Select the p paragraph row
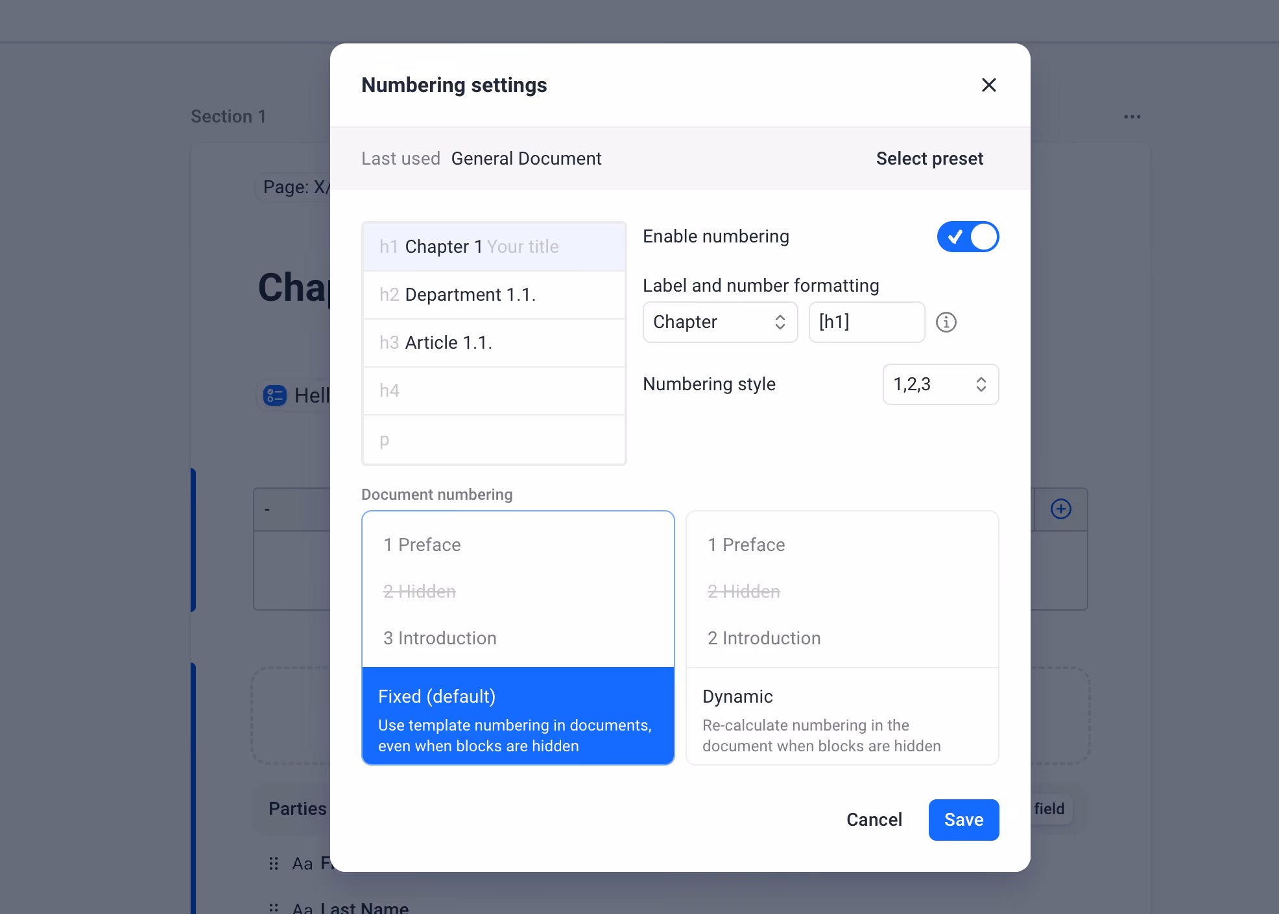 coord(494,439)
